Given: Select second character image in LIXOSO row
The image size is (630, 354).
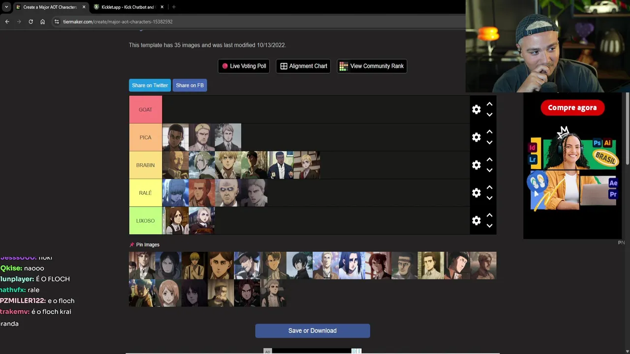Looking at the screenshot, I should [202, 221].
